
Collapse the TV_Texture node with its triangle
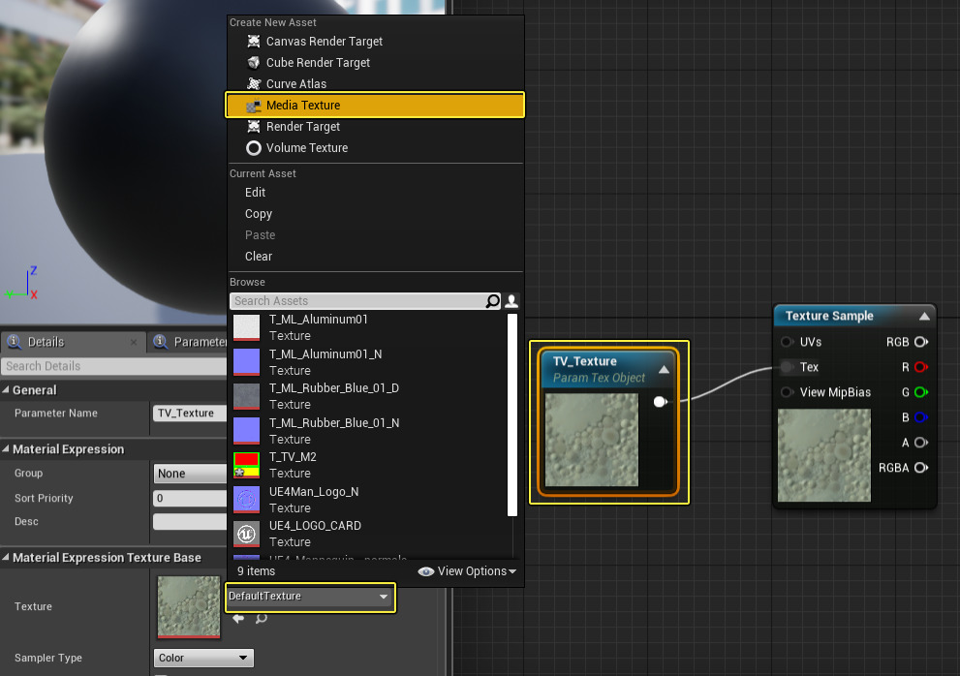(x=664, y=369)
